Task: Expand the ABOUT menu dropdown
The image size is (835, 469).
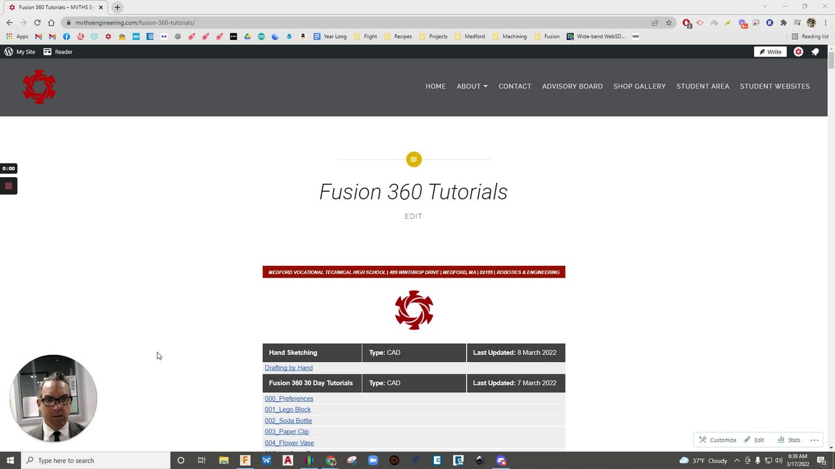Action: (x=472, y=86)
